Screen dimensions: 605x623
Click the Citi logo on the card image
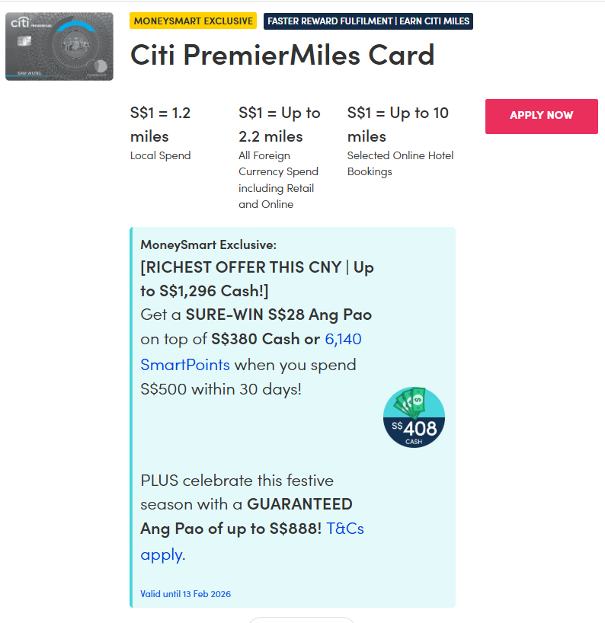pyautogui.click(x=20, y=23)
